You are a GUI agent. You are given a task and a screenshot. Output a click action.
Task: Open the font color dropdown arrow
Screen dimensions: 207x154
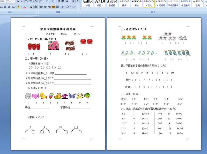pos(27,7)
